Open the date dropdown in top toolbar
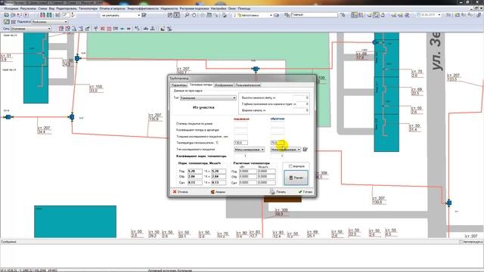This screenshot has height=272, width=484. (x=439, y=15)
